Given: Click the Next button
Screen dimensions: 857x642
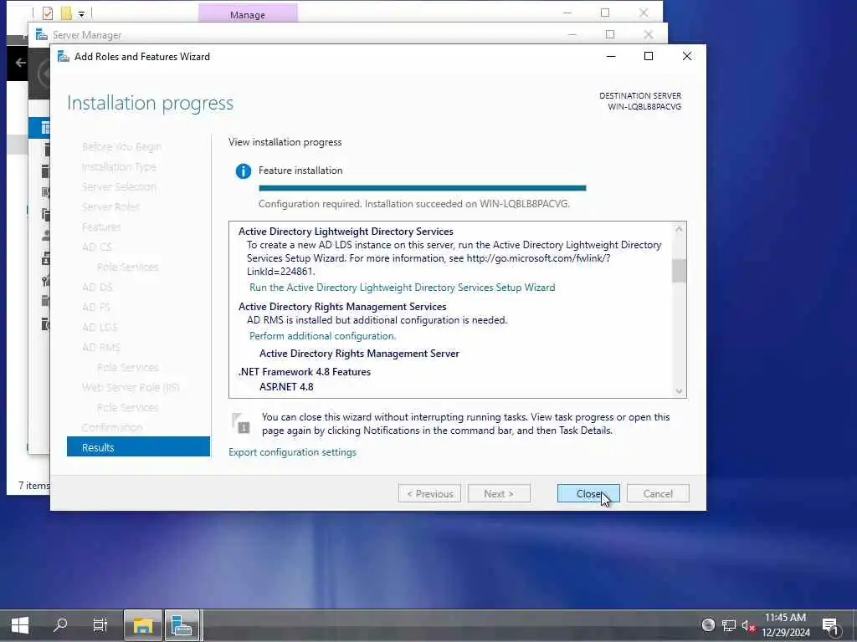Looking at the screenshot, I should [499, 493].
